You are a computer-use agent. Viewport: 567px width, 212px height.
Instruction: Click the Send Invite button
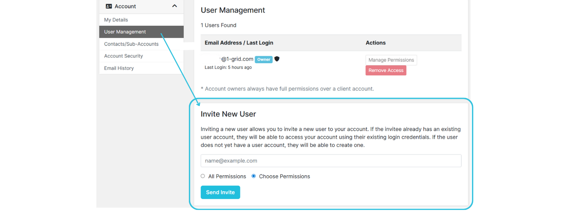click(220, 192)
